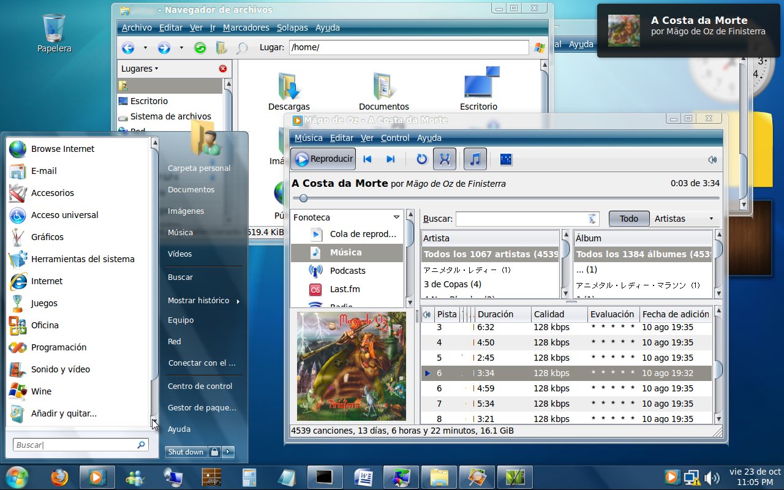
Task: Open back-history arrow beside the back button
Action: pyautogui.click(x=145, y=48)
